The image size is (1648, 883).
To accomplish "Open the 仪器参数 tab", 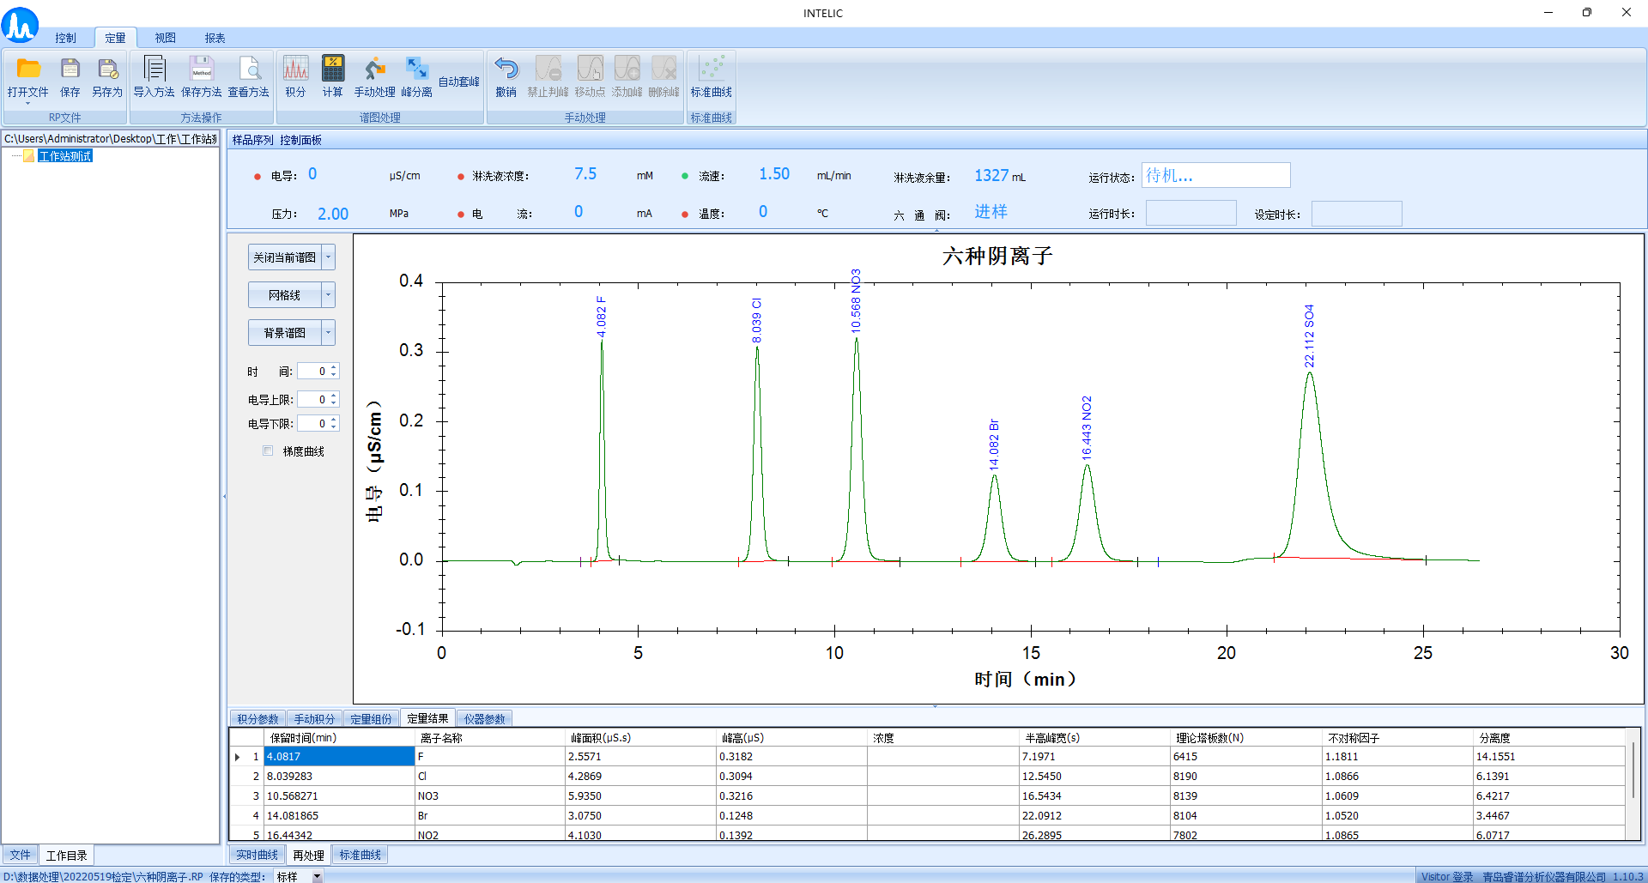I will pyautogui.click(x=484, y=719).
